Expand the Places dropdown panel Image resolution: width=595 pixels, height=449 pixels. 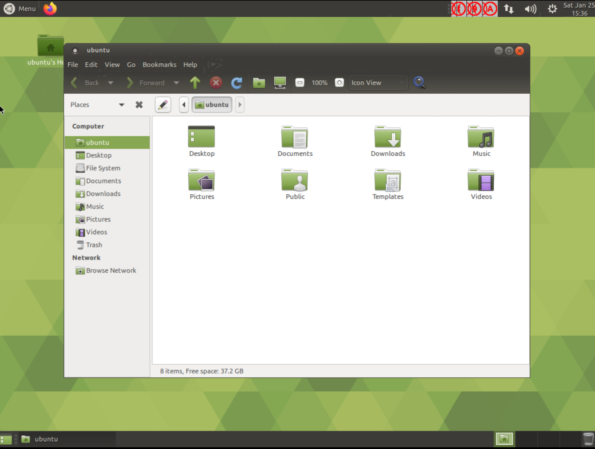(x=121, y=105)
